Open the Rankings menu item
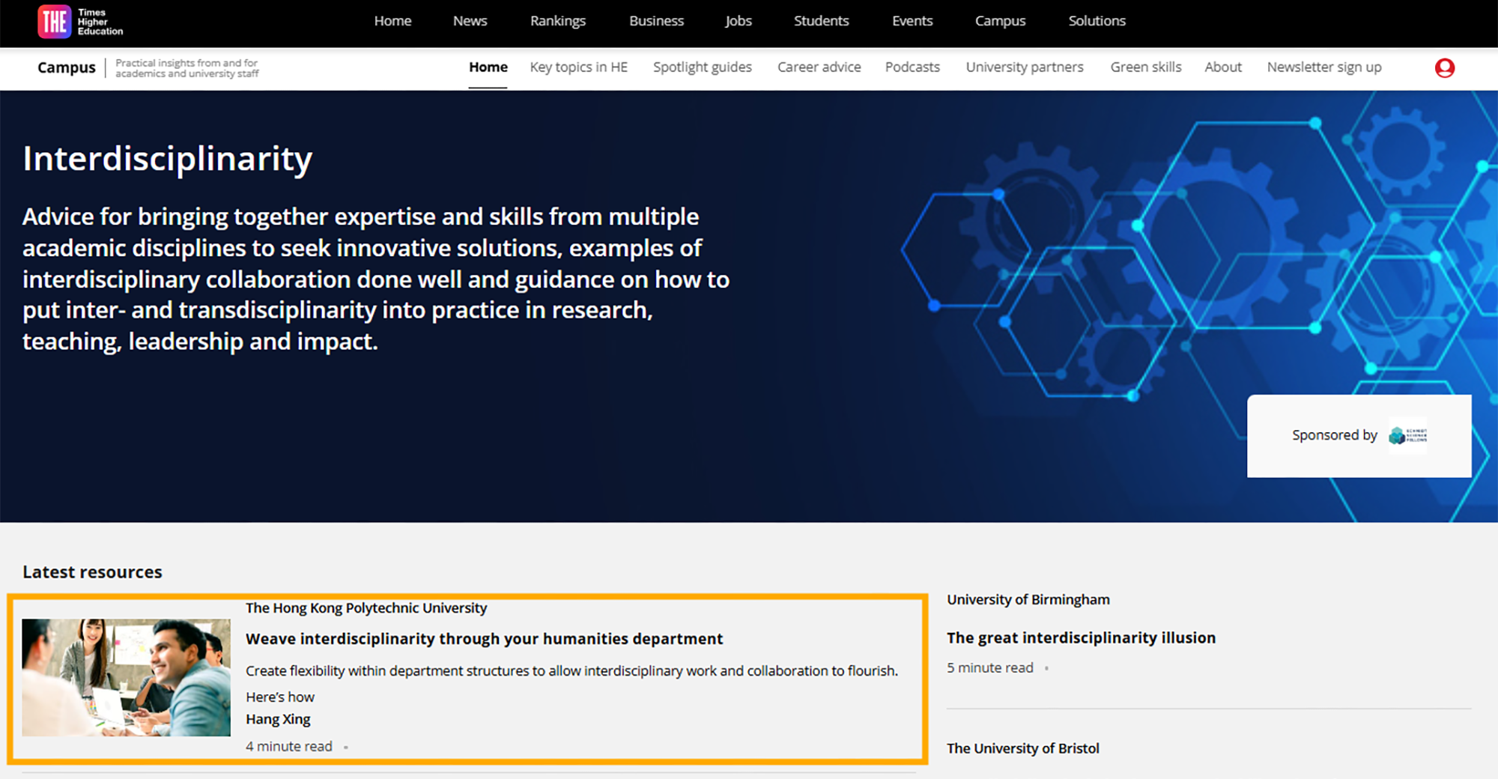Viewport: 1498px width, 779px height. click(557, 21)
